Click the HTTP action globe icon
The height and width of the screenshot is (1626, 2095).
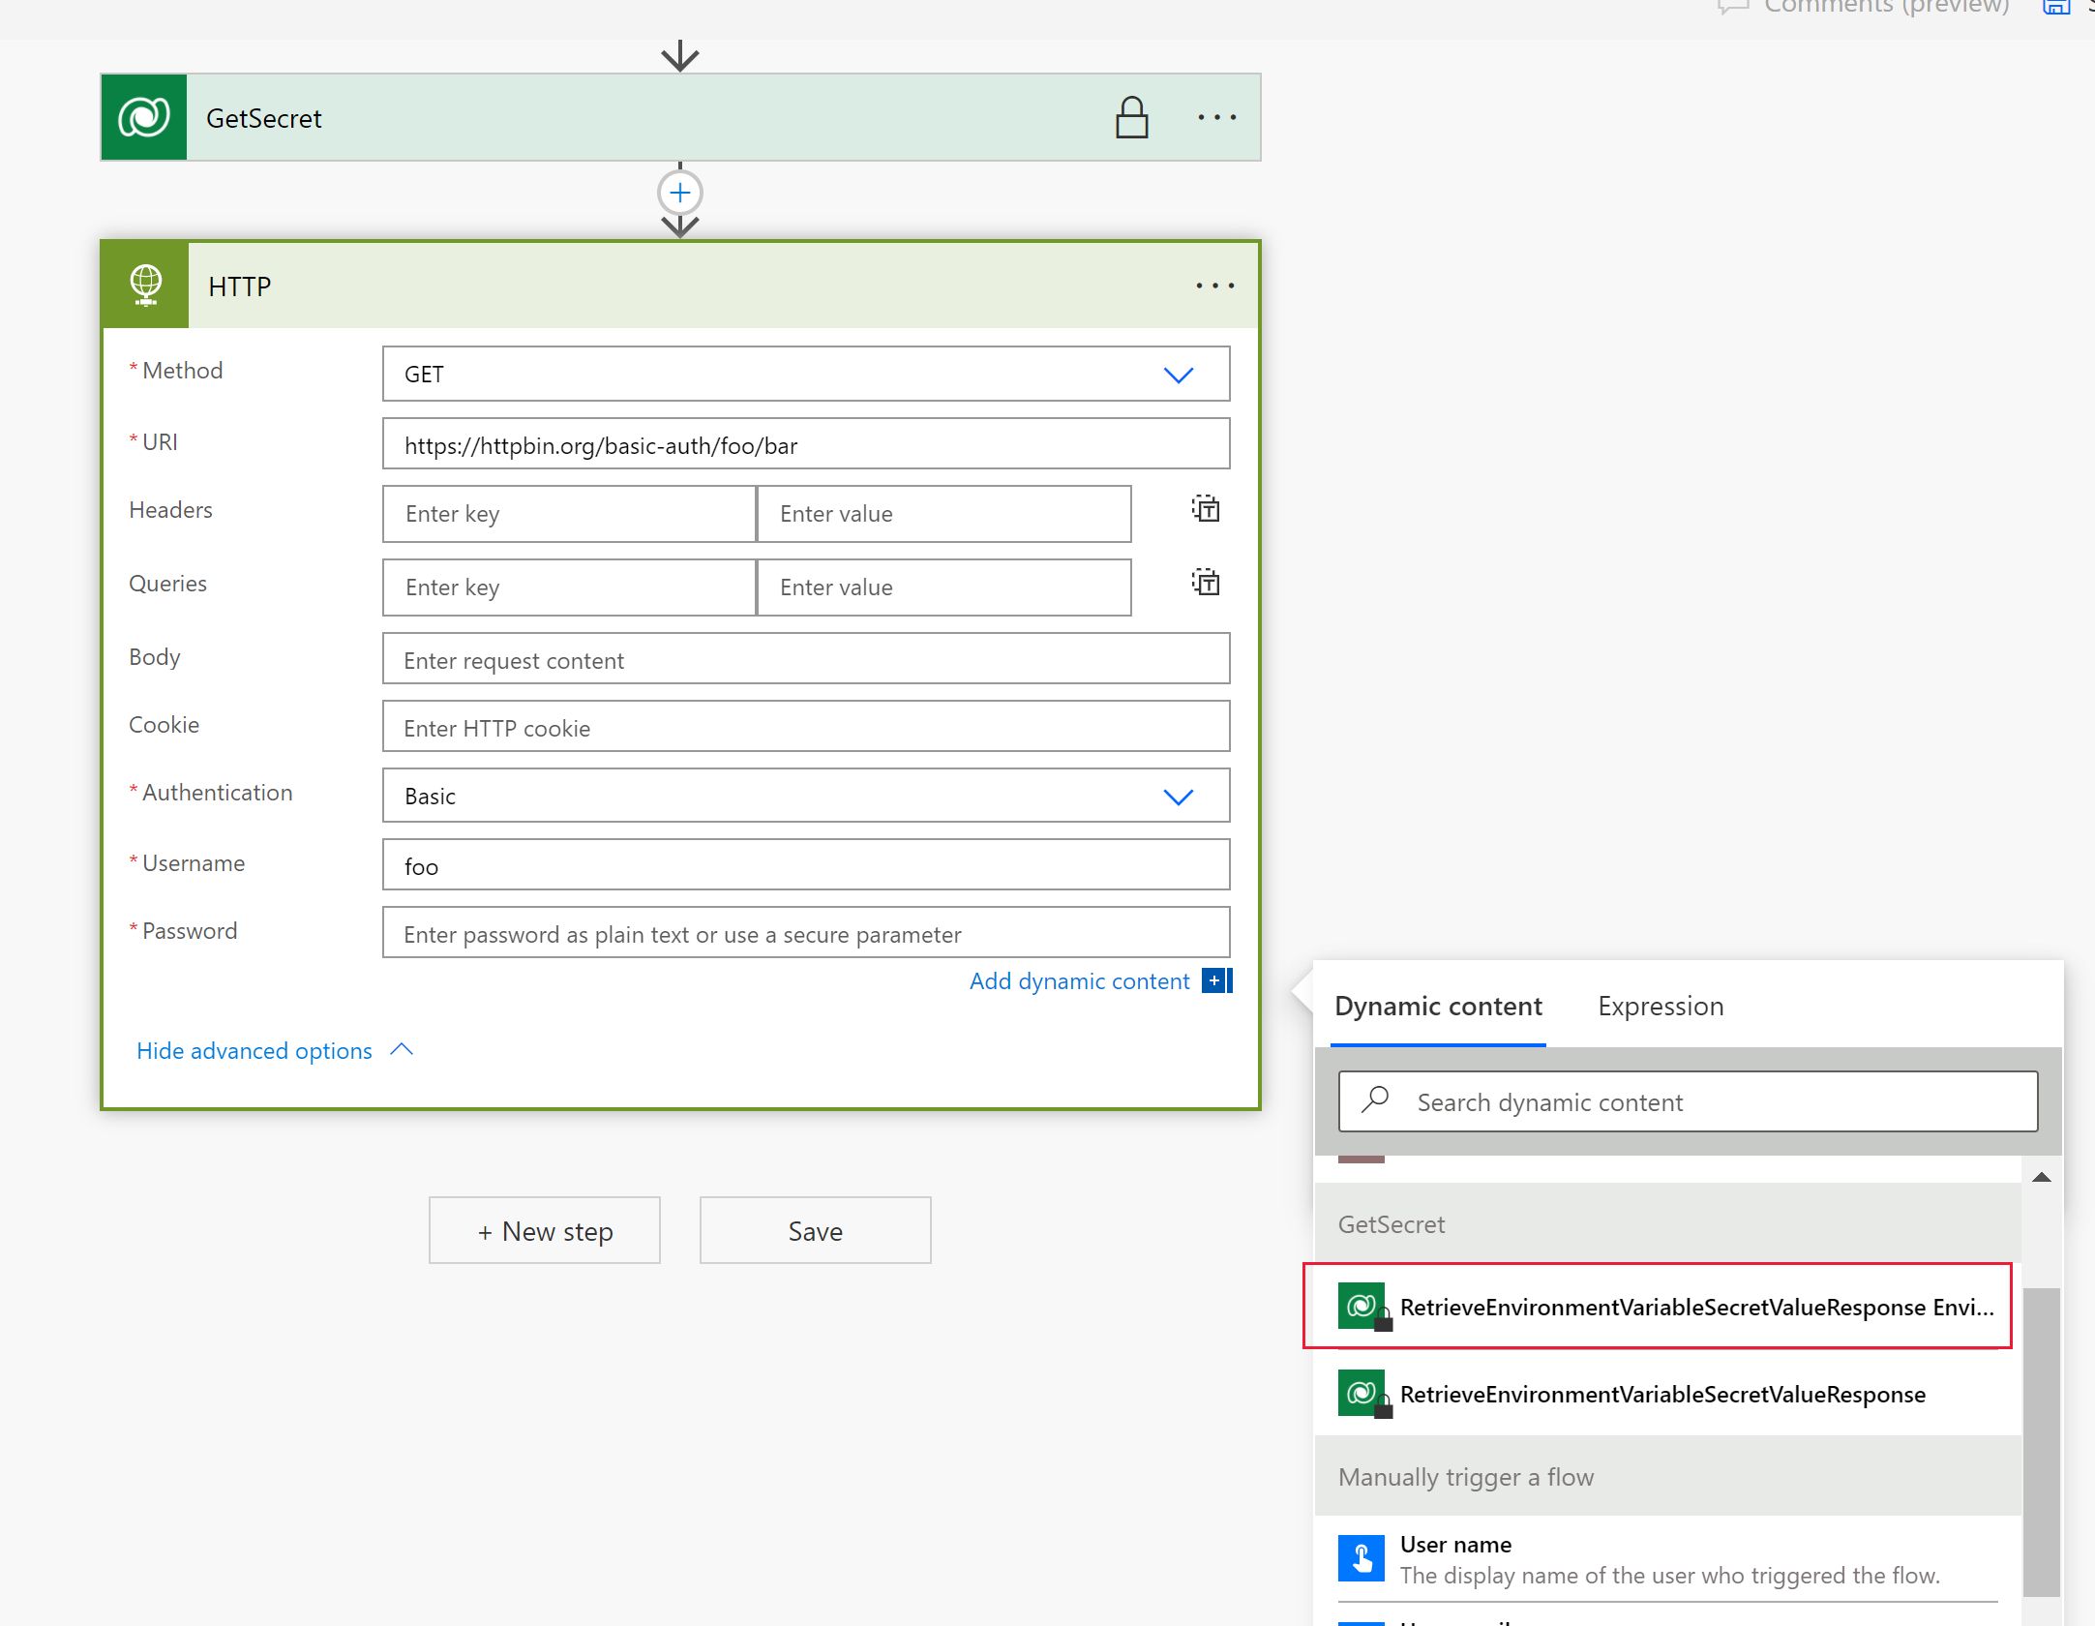pyautogui.click(x=146, y=284)
